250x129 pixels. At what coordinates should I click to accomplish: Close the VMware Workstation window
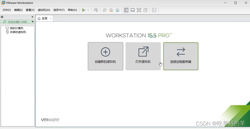coord(246,3)
